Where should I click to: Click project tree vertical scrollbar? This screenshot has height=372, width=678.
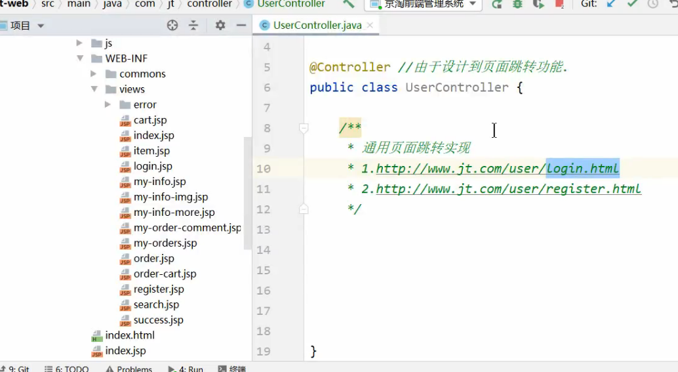(x=247, y=193)
